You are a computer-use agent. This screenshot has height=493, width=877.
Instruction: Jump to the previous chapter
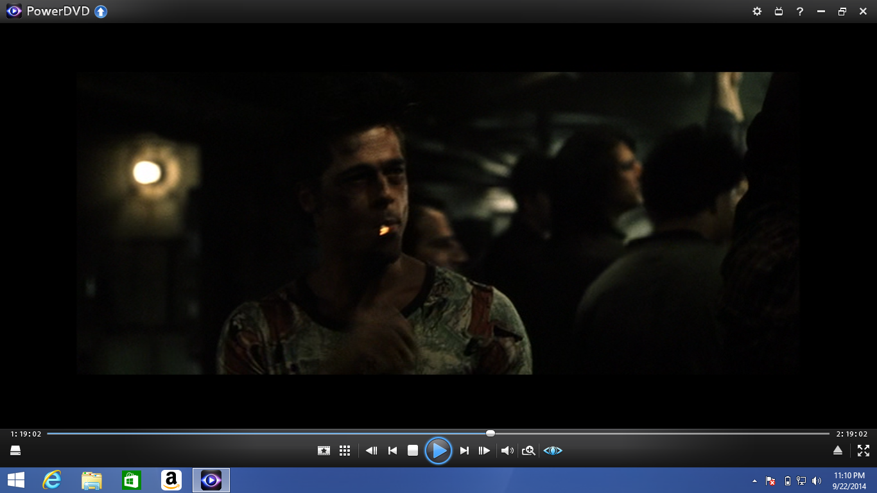click(x=393, y=451)
